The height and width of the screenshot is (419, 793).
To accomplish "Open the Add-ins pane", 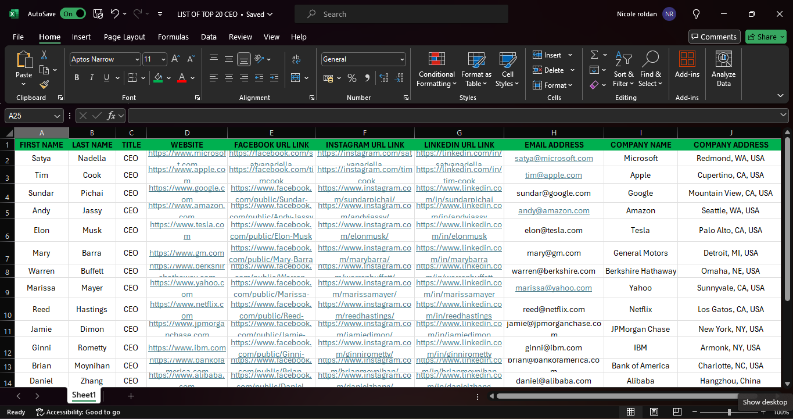I will [x=687, y=65].
